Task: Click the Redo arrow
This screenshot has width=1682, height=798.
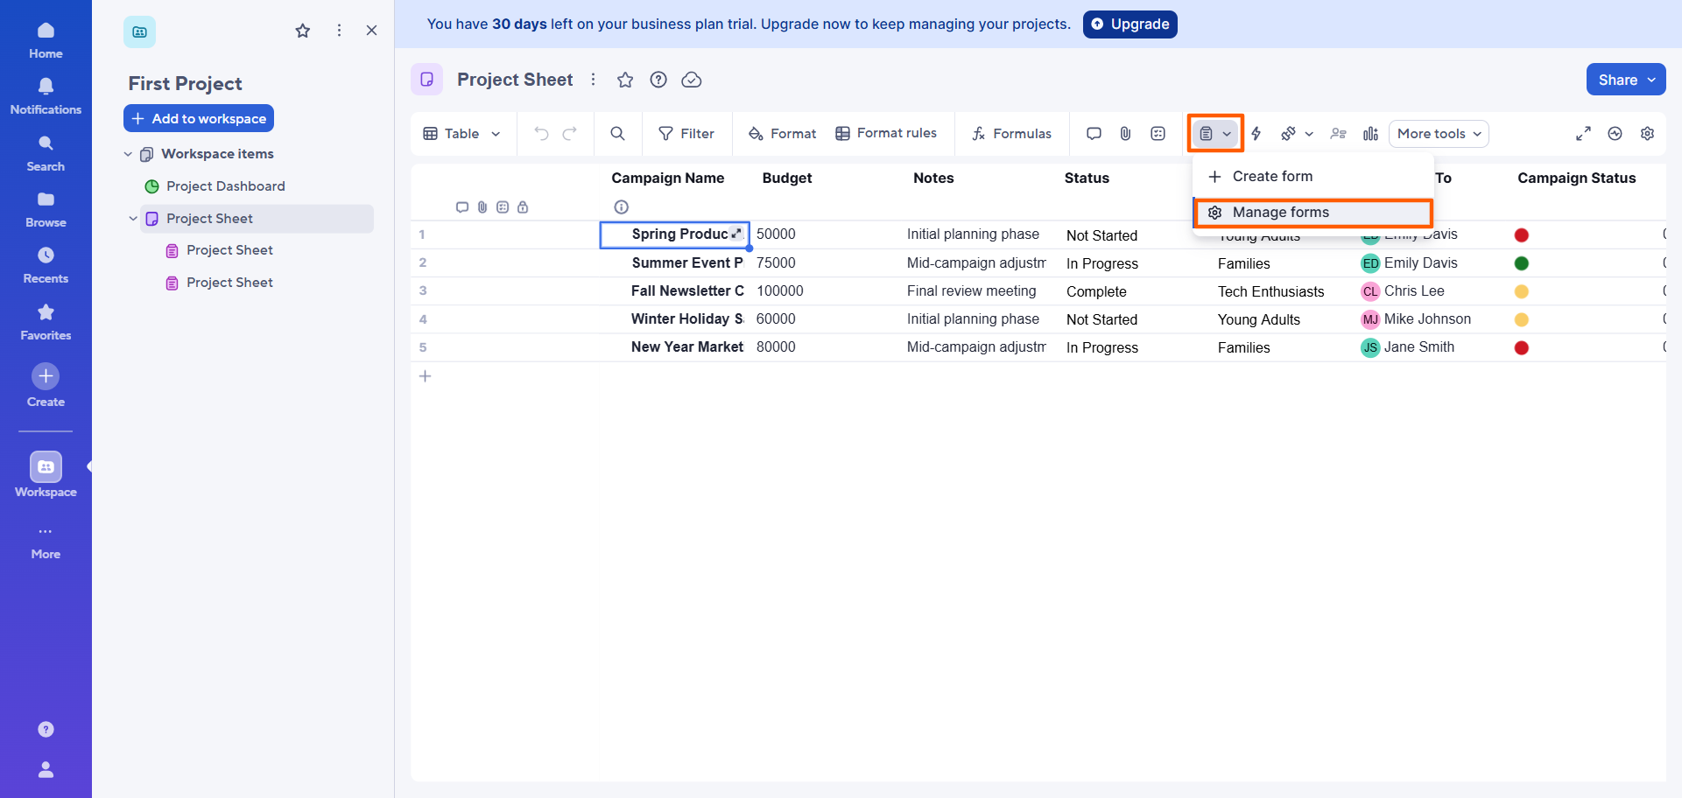Action: [x=570, y=134]
